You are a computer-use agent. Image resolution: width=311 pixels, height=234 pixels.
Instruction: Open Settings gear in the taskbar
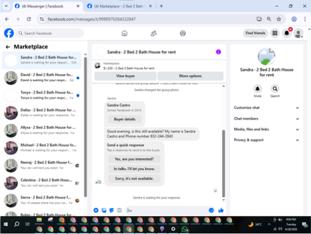pyautogui.click(x=173, y=229)
